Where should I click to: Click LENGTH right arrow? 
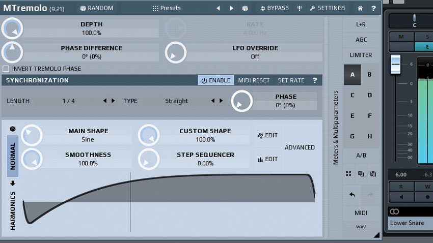[113, 101]
